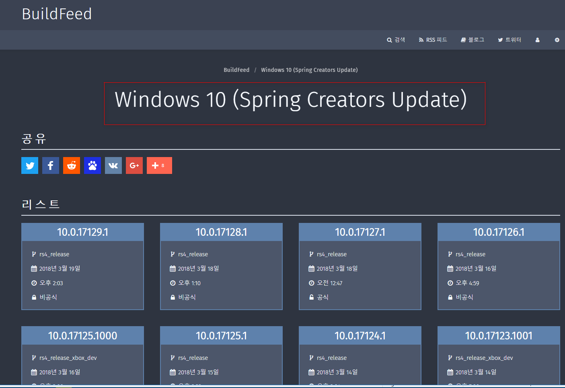The image size is (565, 388).
Task: Click the date 2018년 3월 15일
Action: (198, 372)
